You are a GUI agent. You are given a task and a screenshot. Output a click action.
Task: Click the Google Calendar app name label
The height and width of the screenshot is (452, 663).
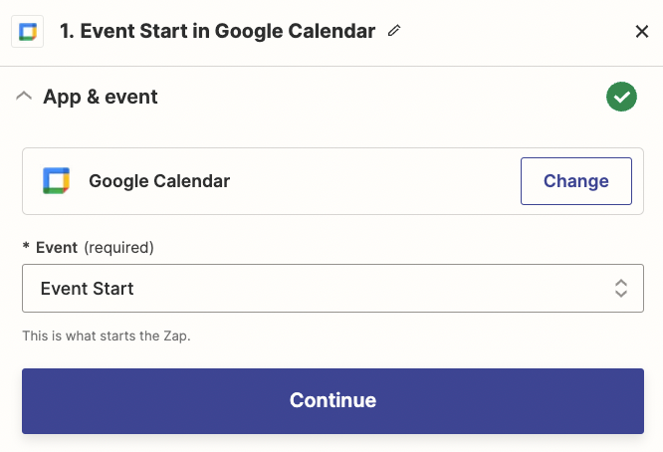pos(159,181)
